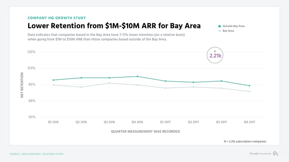Click the 'Outside Bay Area' legend label

[233, 26]
